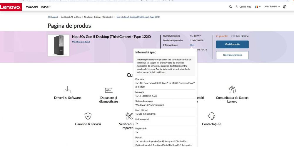Click the user account icon
Screen dimensions: 294x147
[x=237, y=6]
